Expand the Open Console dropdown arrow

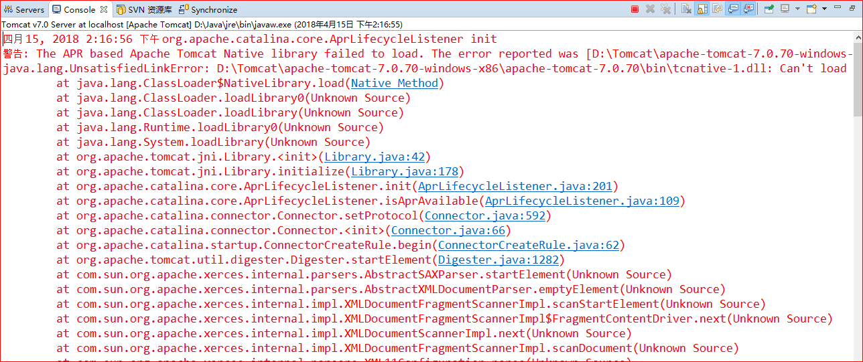click(x=824, y=9)
